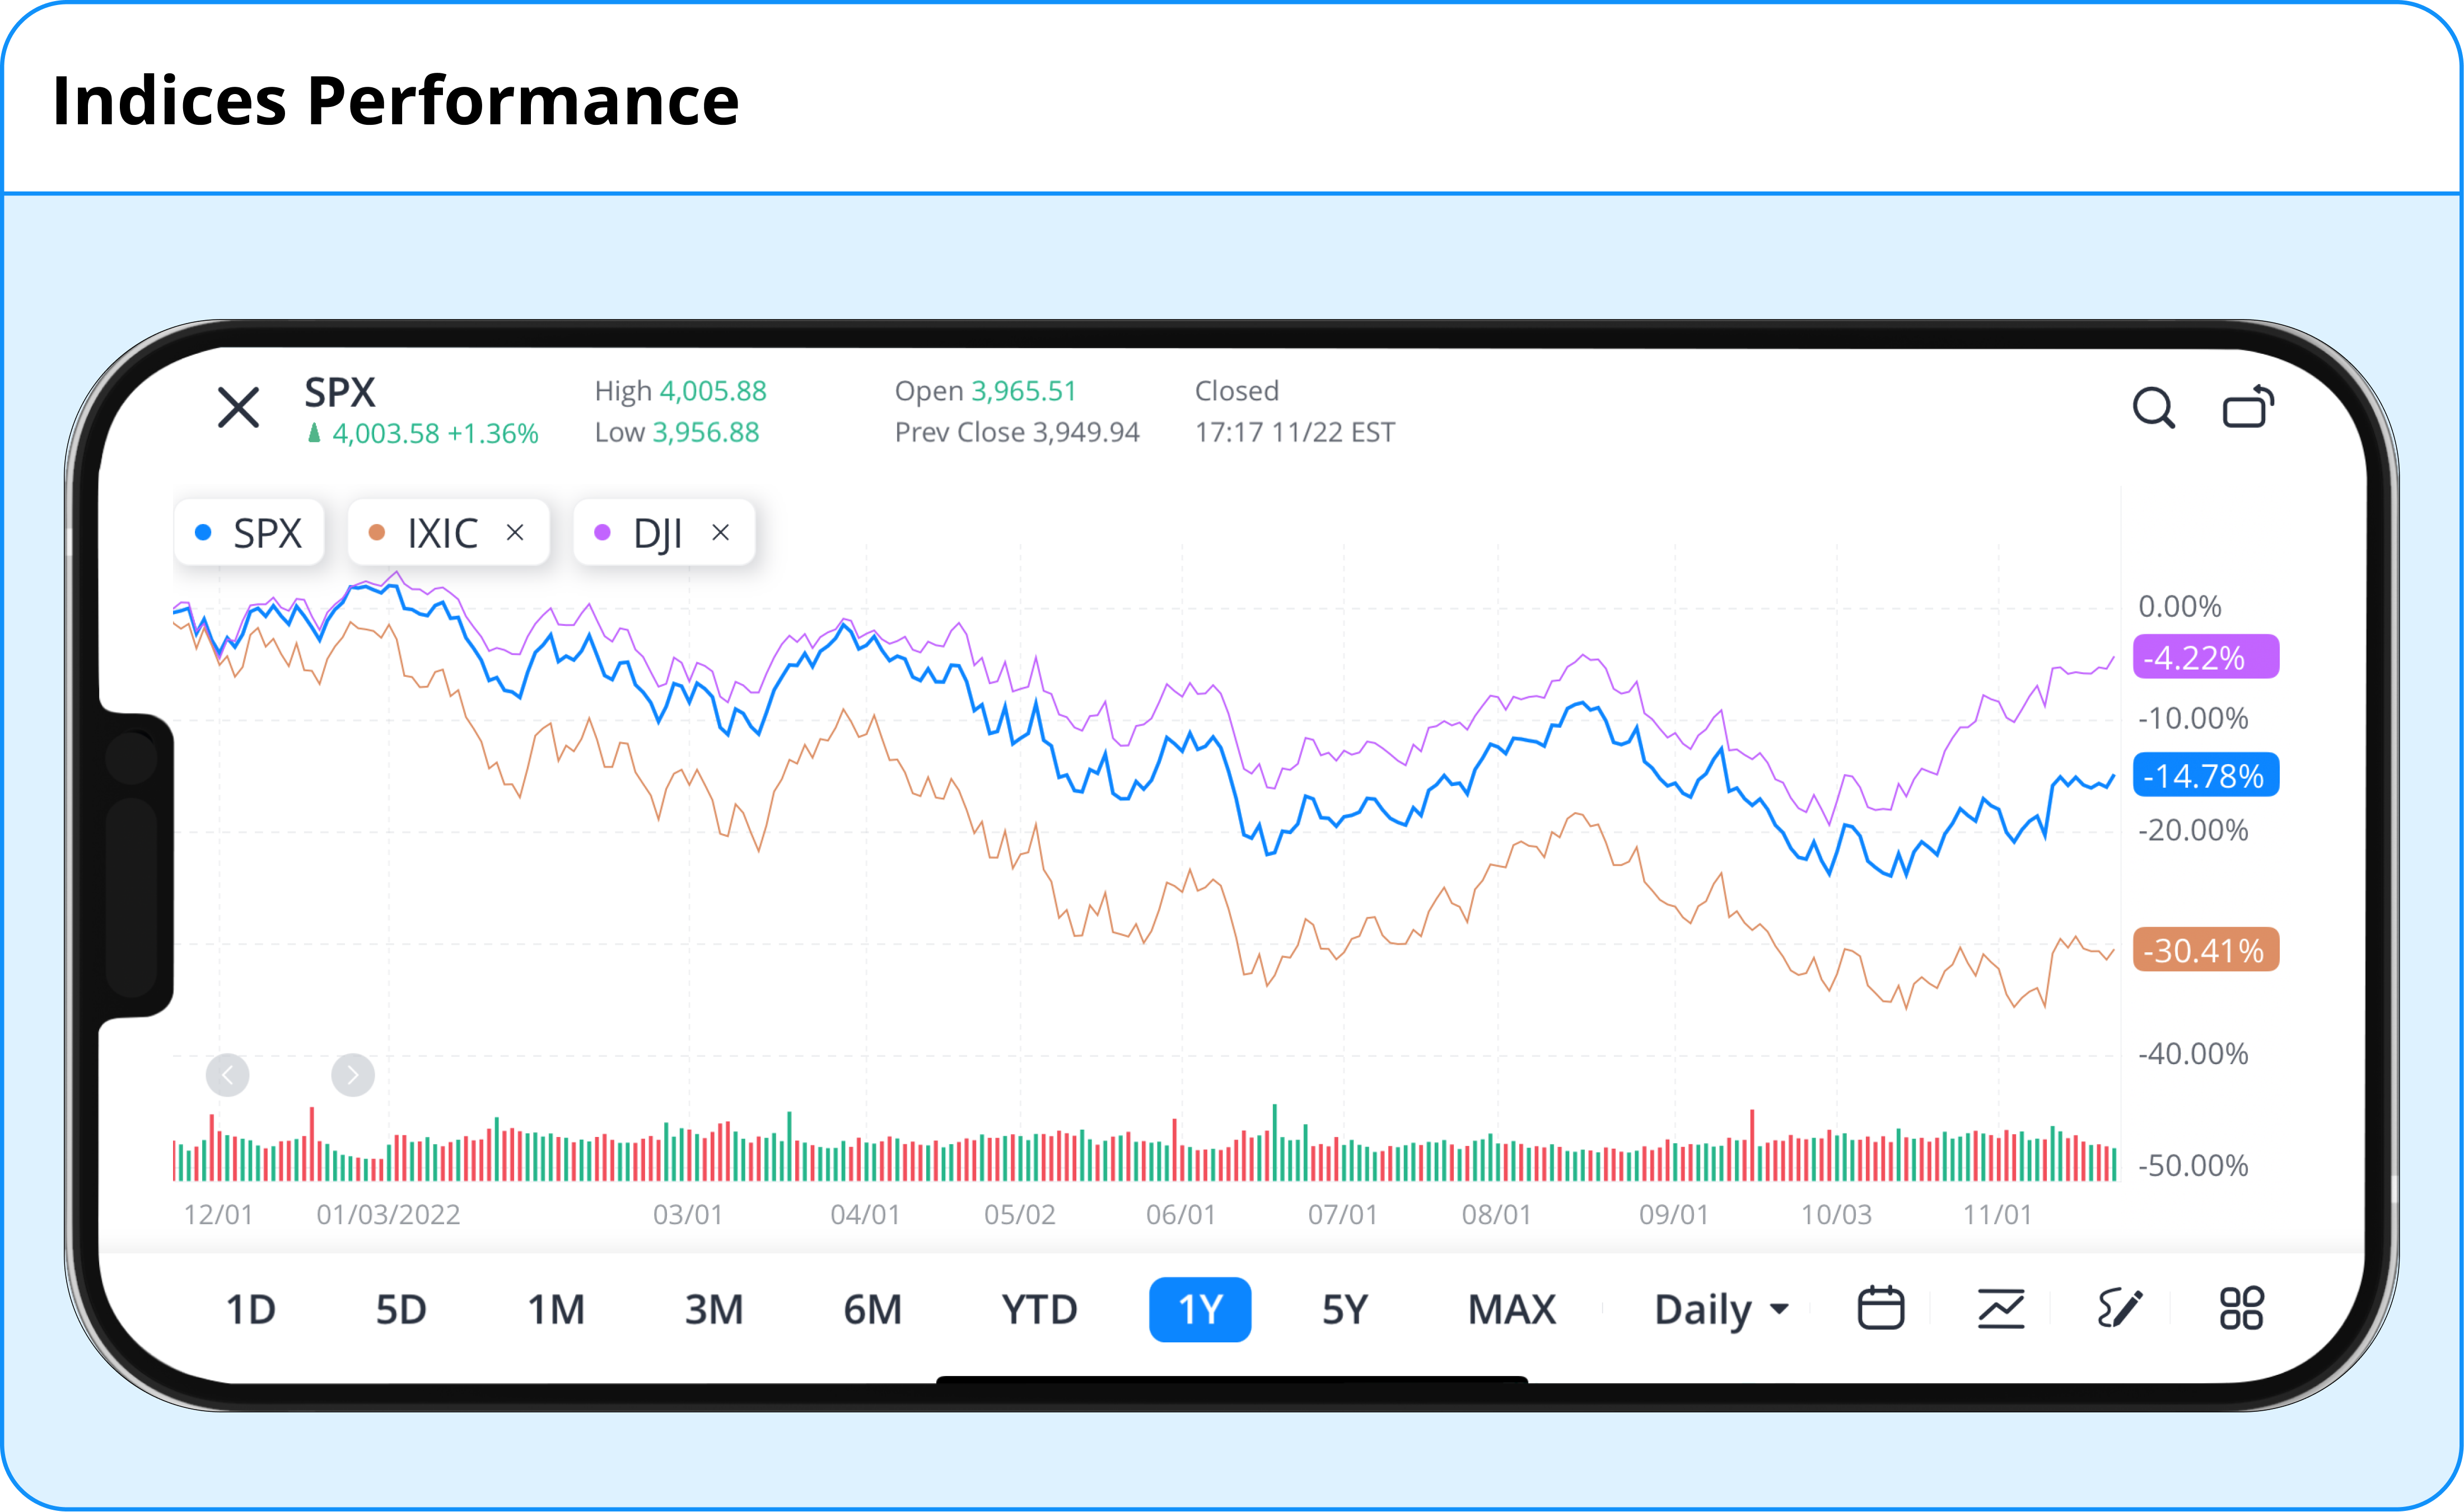Remove DJI from the comparison
Viewport: 2464px width, 1512px height.
pyautogui.click(x=720, y=533)
